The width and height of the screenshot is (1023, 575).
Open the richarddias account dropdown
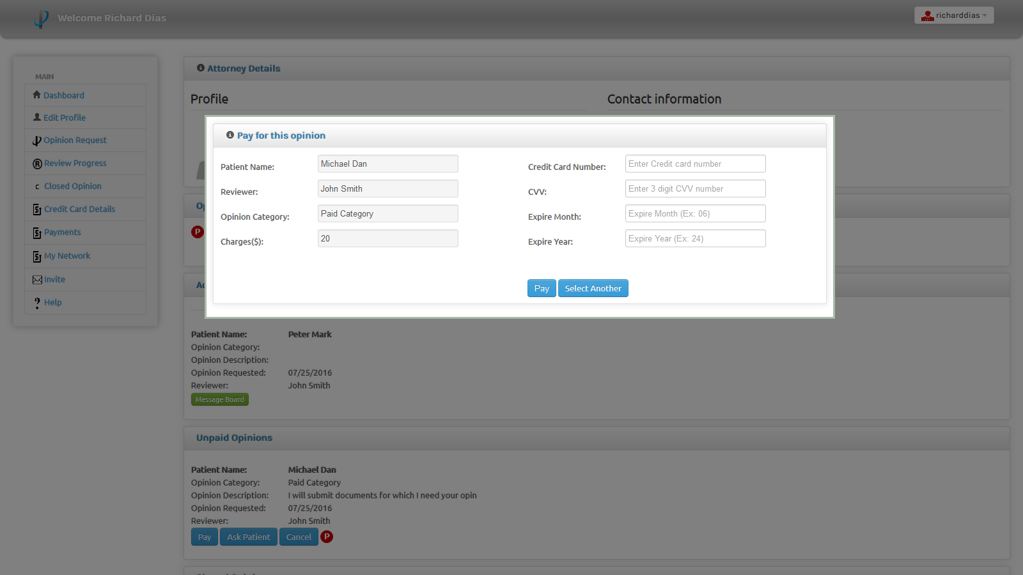coord(954,15)
